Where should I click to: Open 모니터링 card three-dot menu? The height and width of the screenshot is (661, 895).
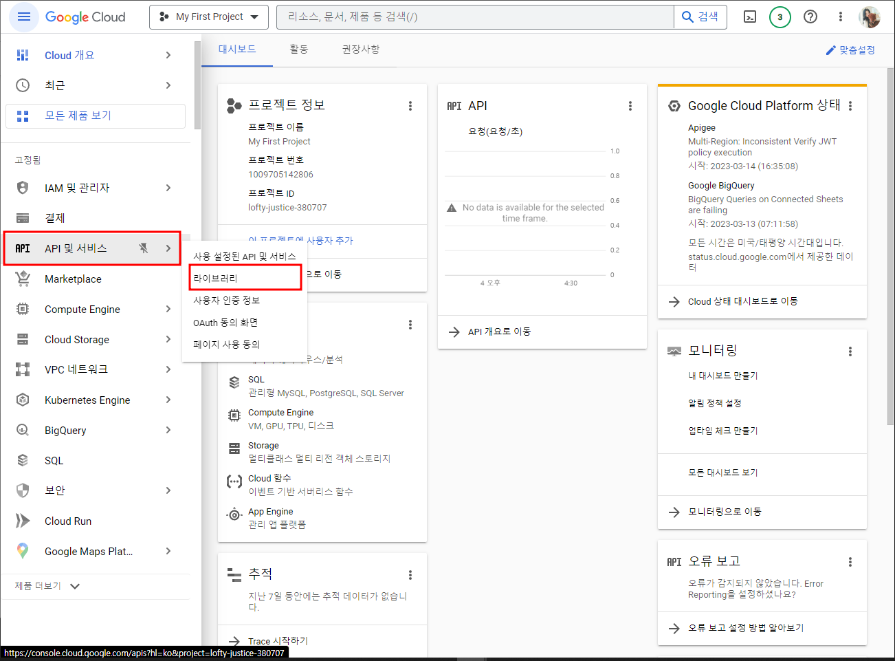coord(850,351)
